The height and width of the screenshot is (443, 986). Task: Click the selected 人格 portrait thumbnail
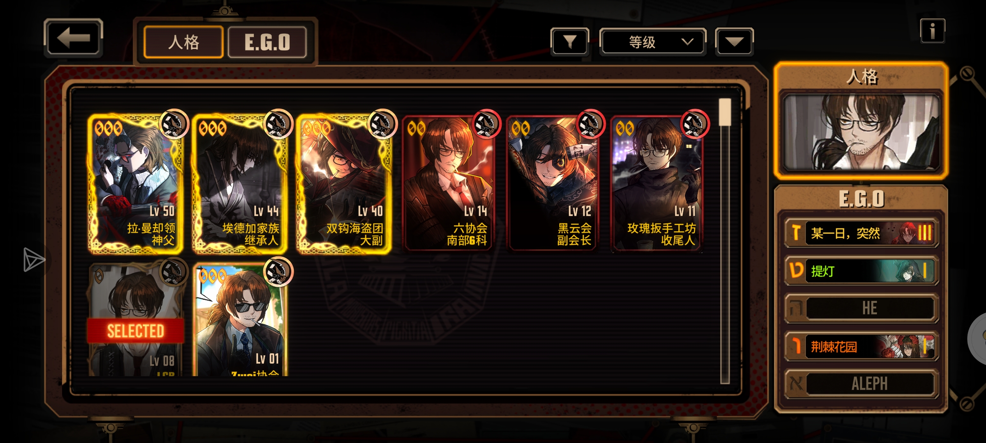862,132
